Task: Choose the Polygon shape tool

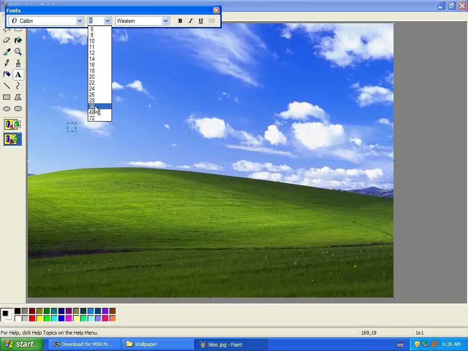Action: (x=18, y=97)
